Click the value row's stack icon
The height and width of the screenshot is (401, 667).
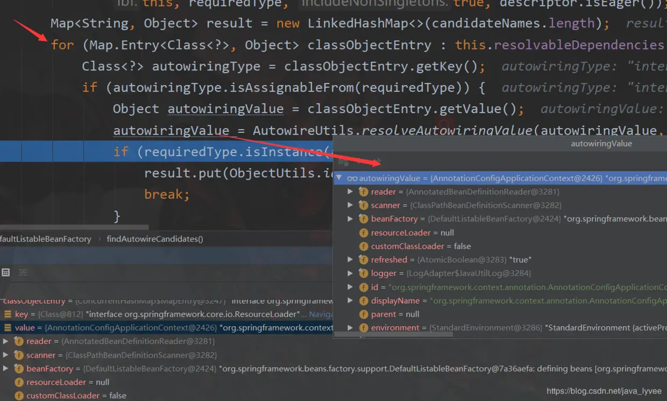point(8,327)
